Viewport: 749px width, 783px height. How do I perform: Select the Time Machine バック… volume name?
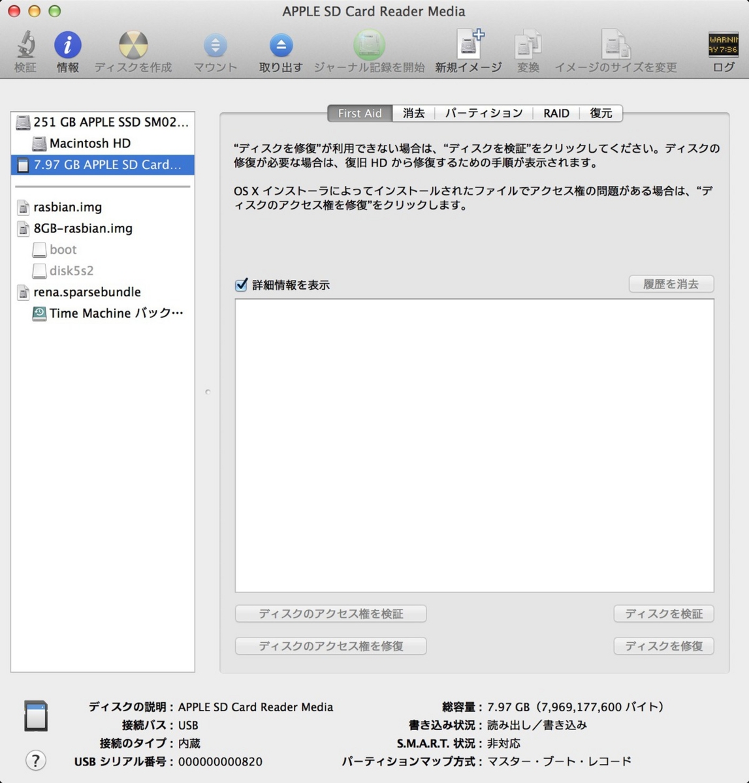point(116,313)
